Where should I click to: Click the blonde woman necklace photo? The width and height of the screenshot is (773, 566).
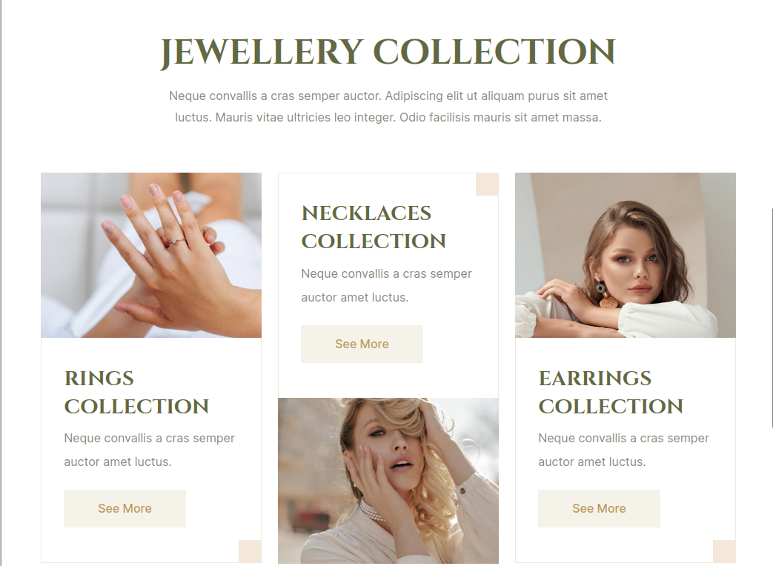point(388,480)
